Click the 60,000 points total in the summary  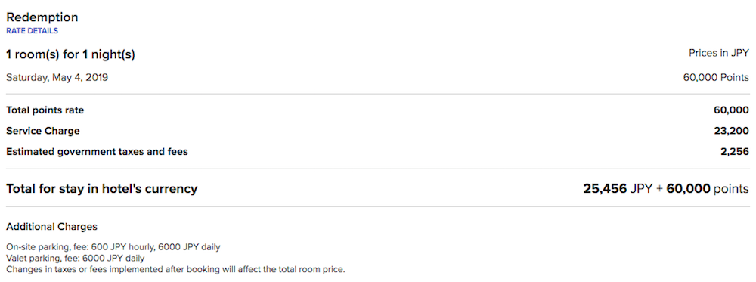pos(708,188)
